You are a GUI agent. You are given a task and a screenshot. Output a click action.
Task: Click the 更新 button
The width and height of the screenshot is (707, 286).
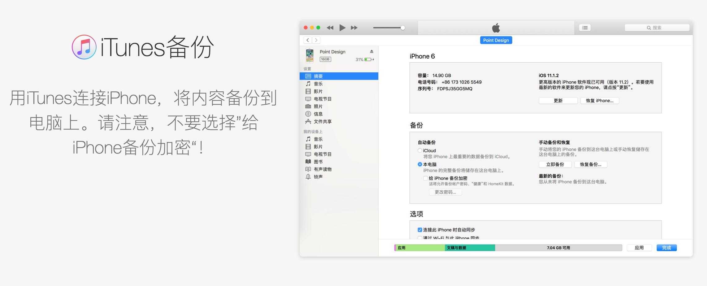coord(558,101)
